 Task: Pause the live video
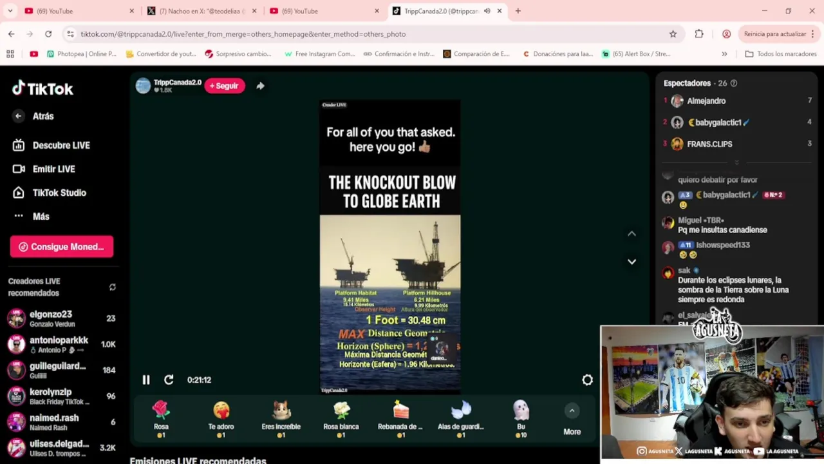point(146,380)
